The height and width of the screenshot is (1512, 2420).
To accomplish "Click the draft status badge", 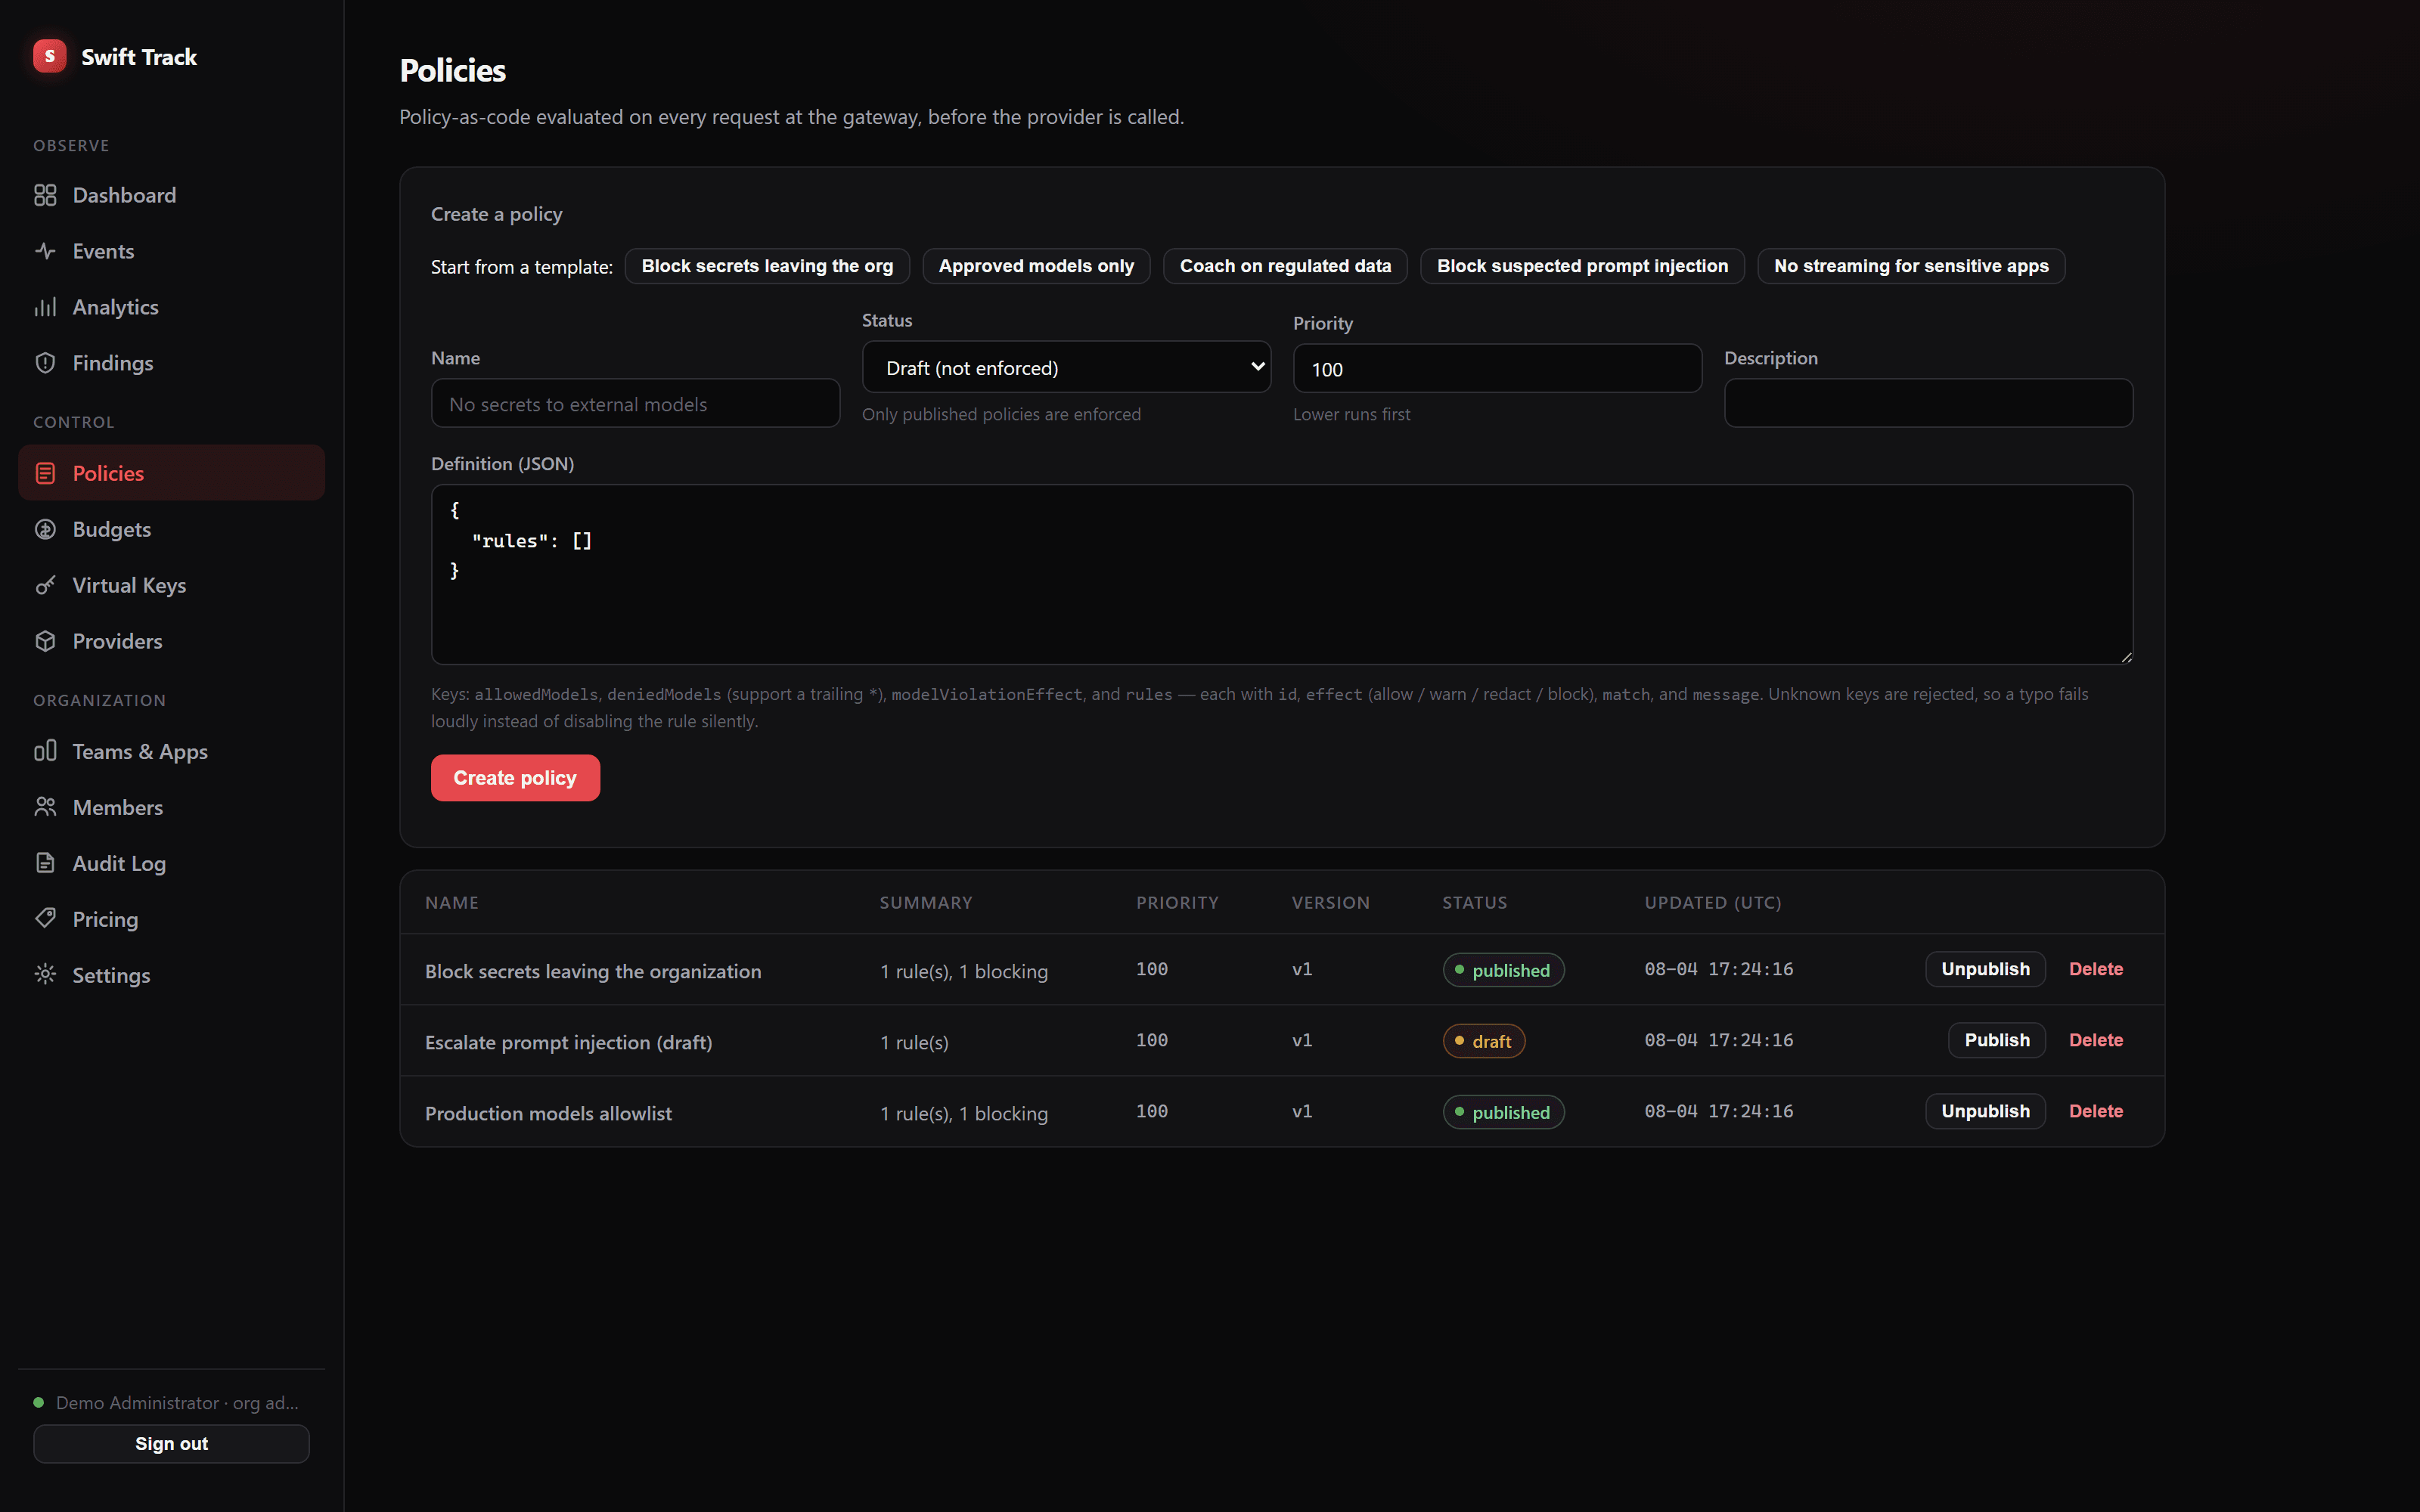I will pos(1484,1041).
